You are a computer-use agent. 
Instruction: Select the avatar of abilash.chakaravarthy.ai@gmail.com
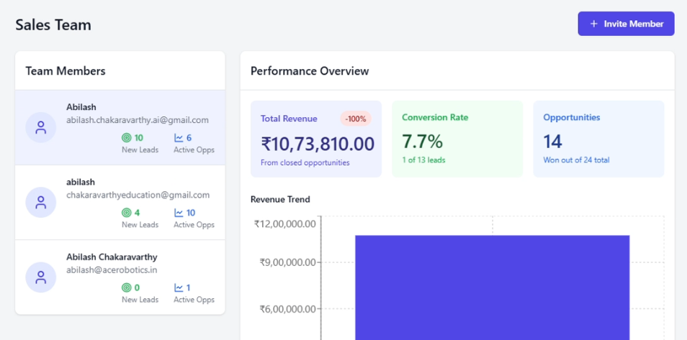pyautogui.click(x=41, y=127)
